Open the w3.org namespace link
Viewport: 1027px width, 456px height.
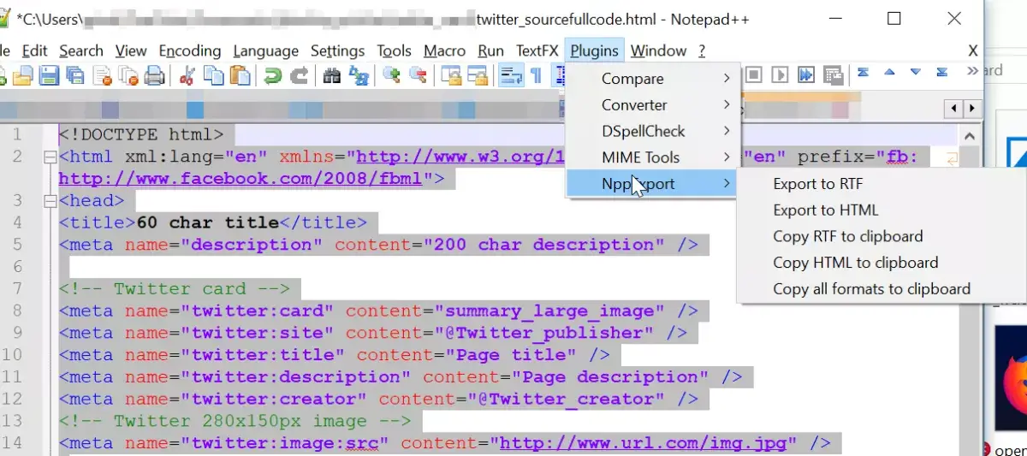click(461, 157)
